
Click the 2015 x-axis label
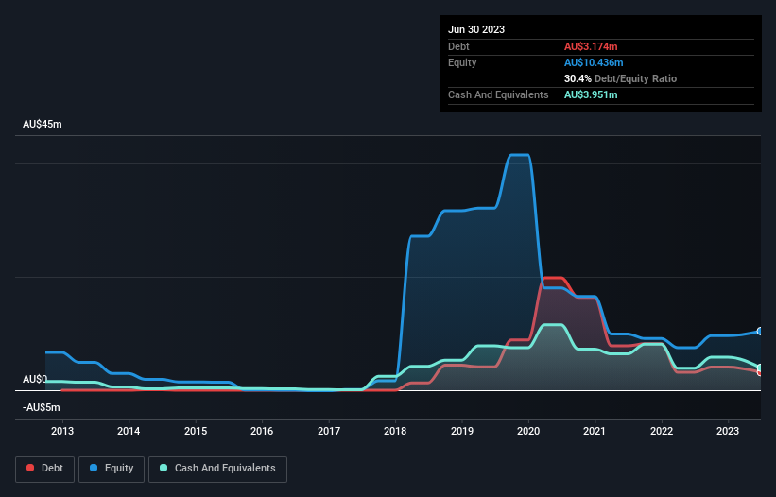196,431
